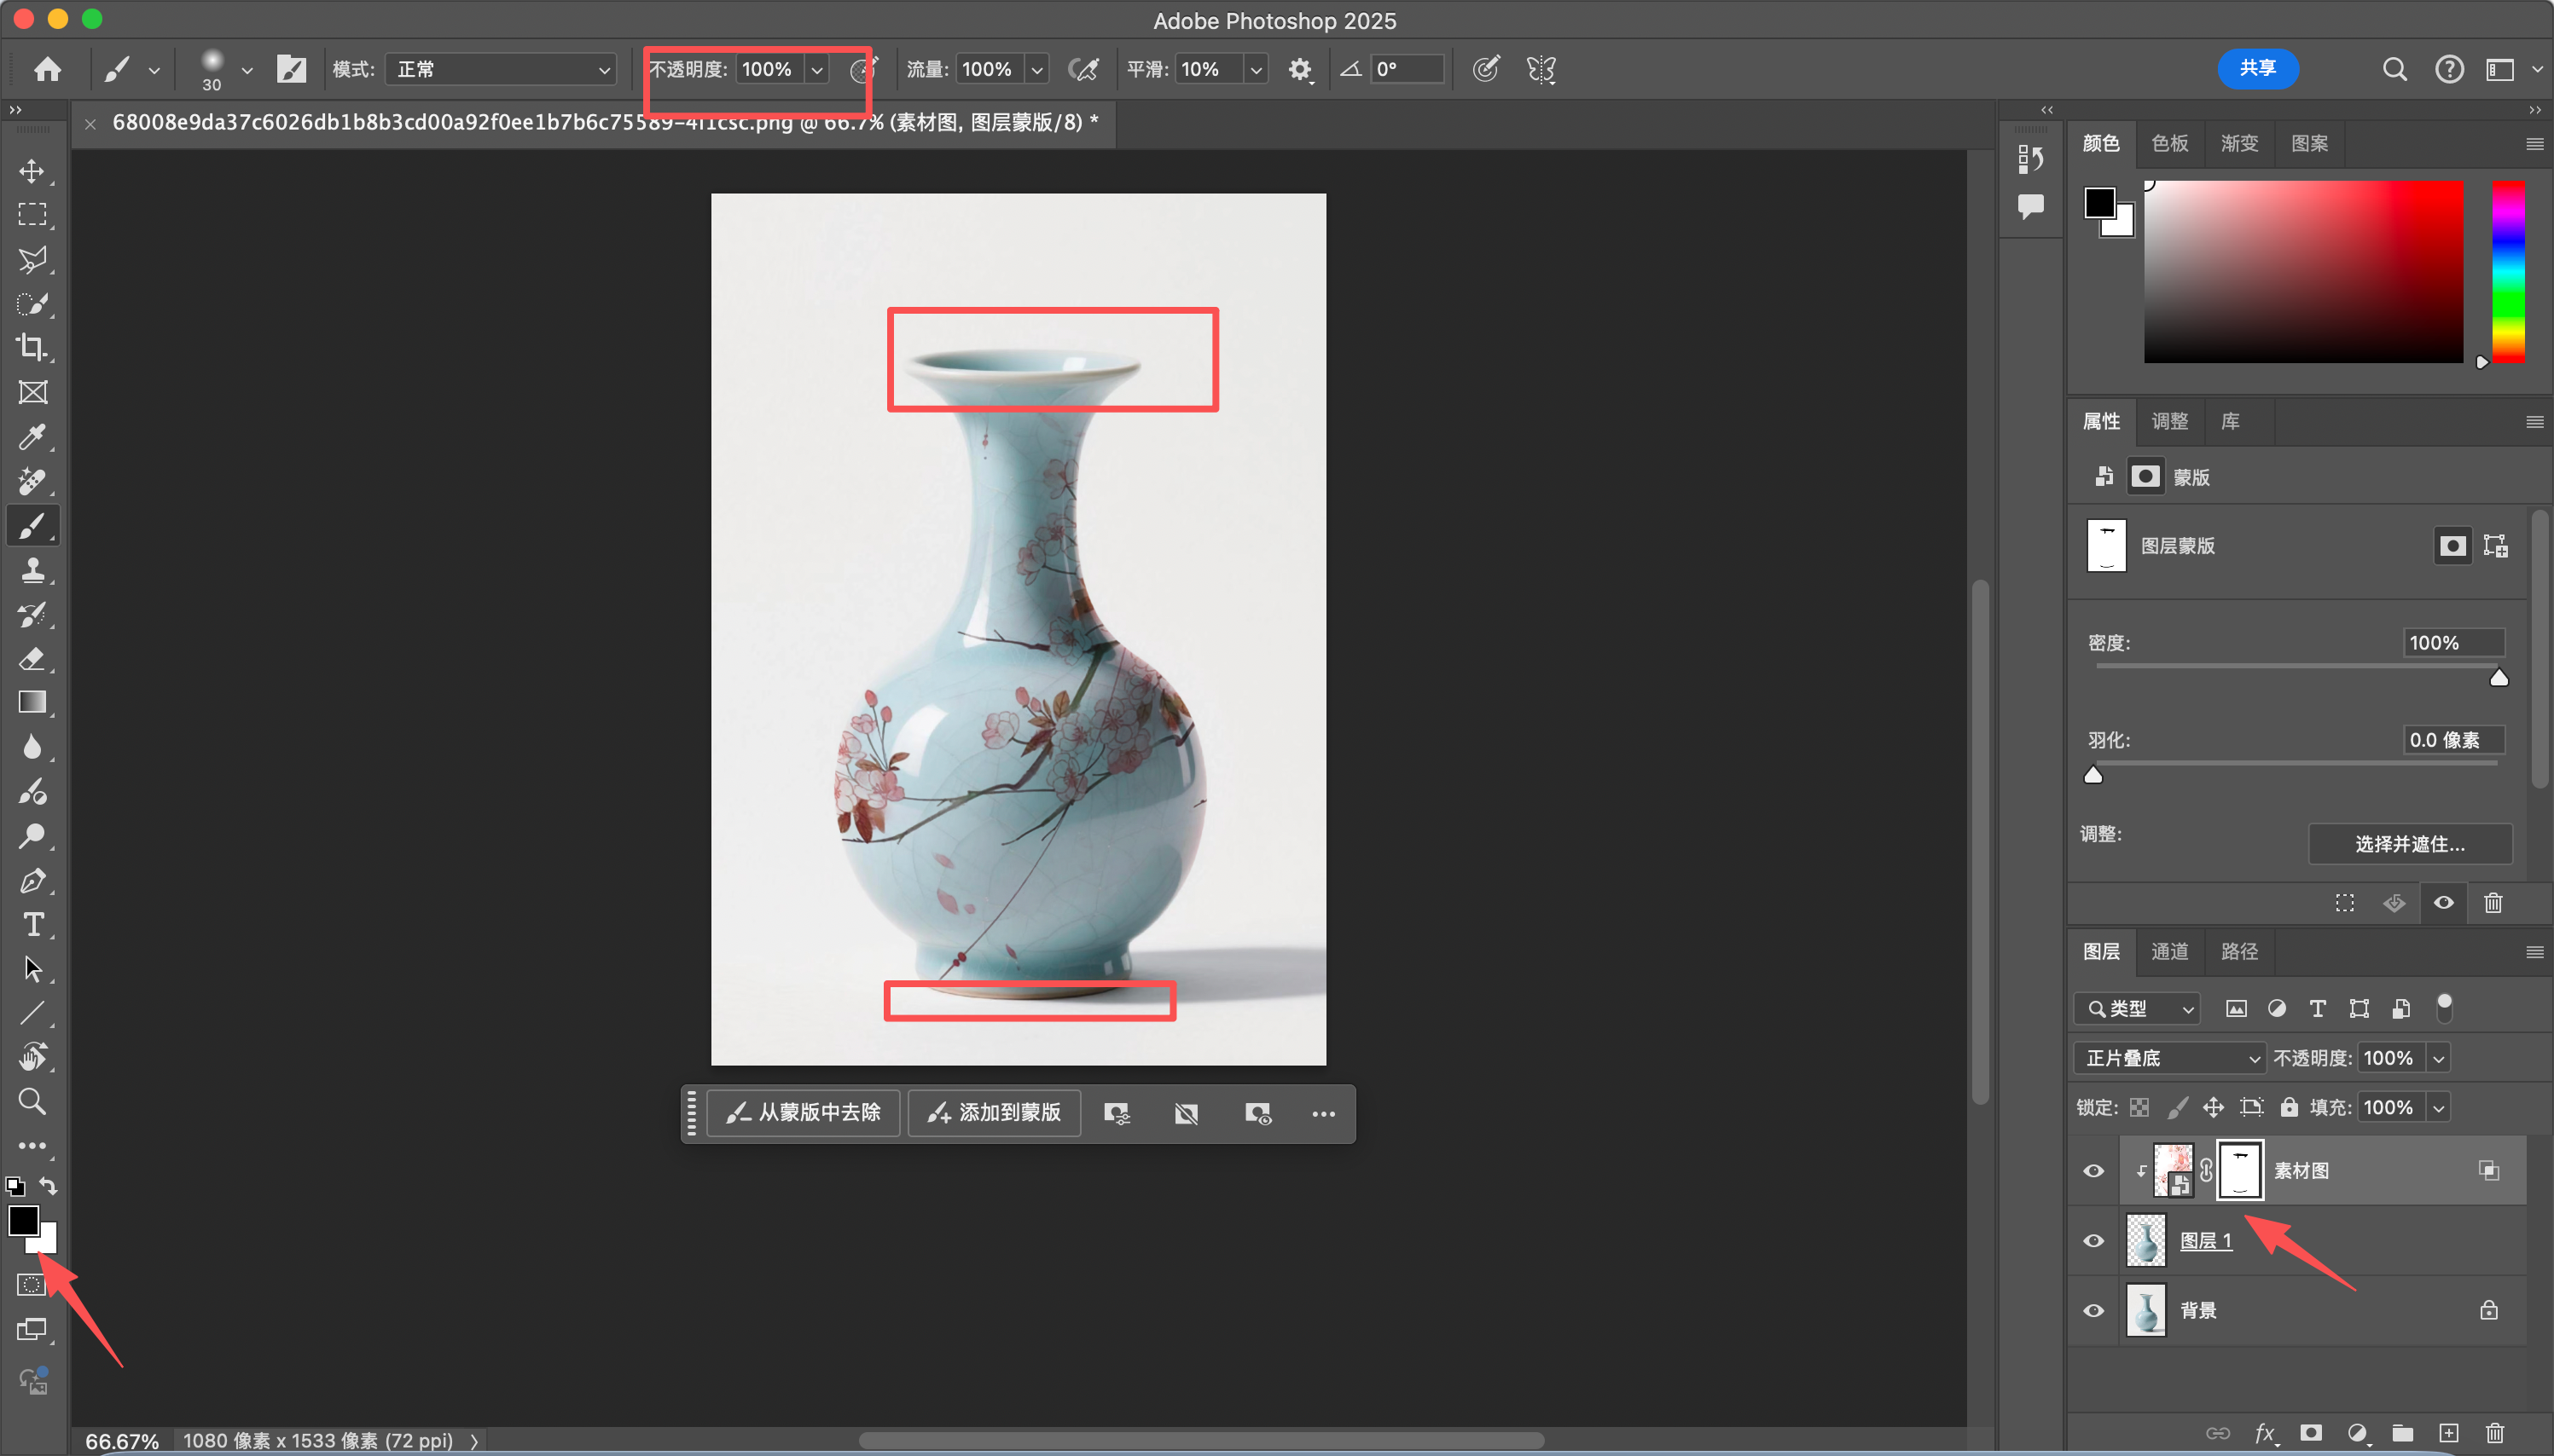Expand the layer 类型 filter dropdown
Image resolution: width=2554 pixels, height=1456 pixels.
tap(2137, 1009)
